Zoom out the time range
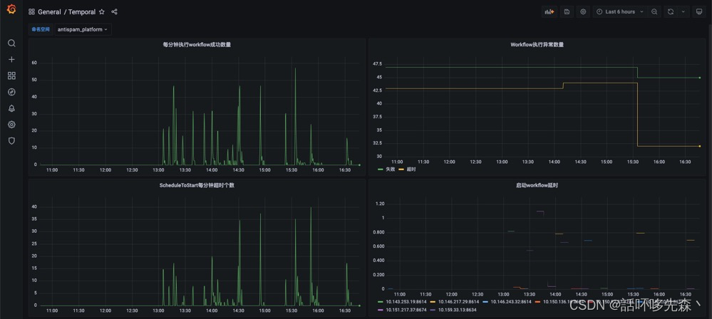The image size is (712, 319). 654,12
